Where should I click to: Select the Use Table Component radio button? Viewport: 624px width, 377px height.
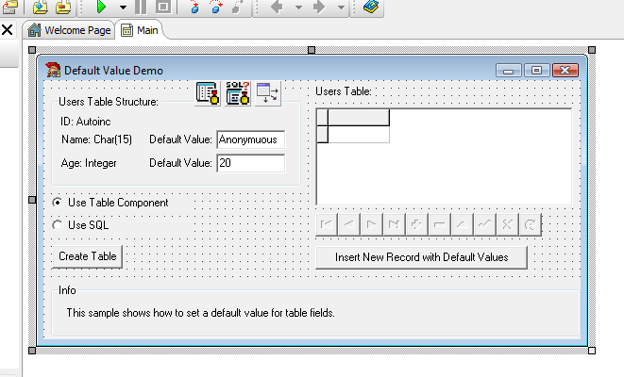tap(59, 202)
